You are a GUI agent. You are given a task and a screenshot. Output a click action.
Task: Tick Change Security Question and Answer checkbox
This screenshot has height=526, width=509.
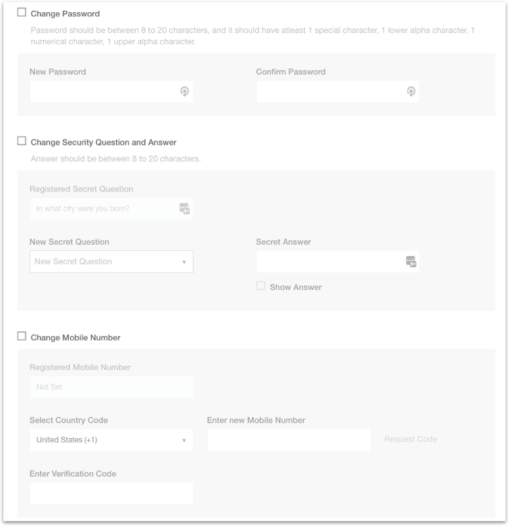(22, 141)
